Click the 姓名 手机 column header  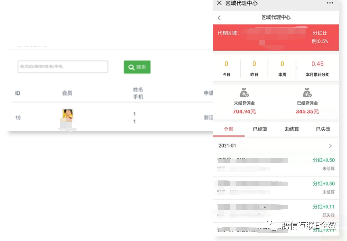coord(138,93)
